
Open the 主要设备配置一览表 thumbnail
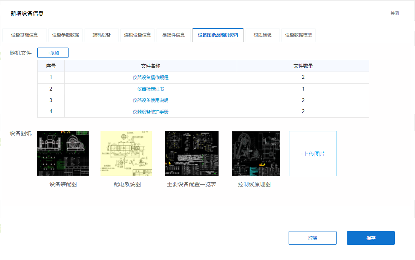(192, 153)
